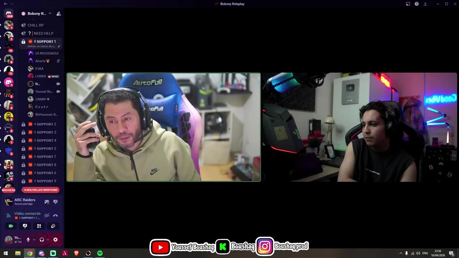Join the SUPPORT 4 voice channel
459x258 pixels.
41,140
